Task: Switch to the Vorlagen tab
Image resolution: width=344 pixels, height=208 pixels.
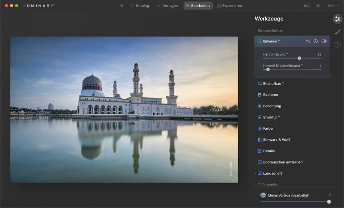Action: (168, 6)
